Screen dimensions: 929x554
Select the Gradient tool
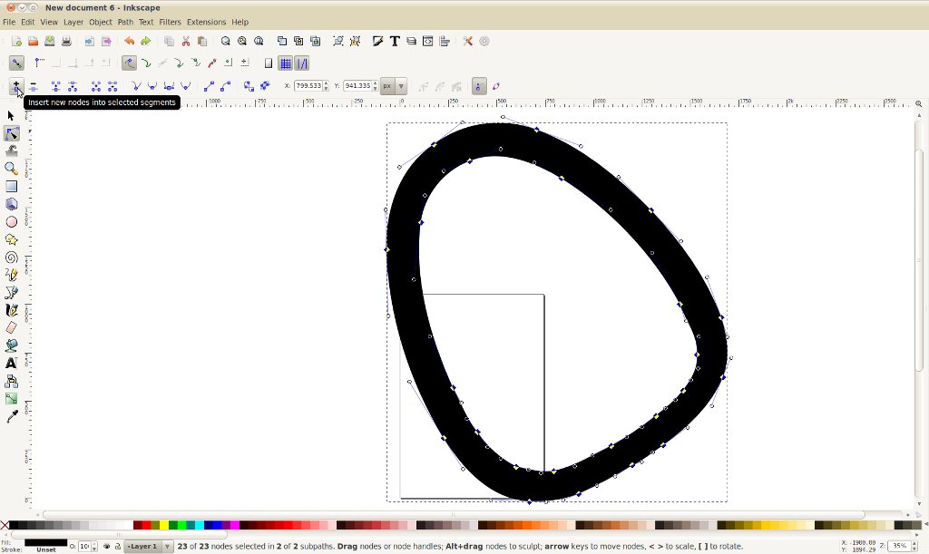pos(11,399)
